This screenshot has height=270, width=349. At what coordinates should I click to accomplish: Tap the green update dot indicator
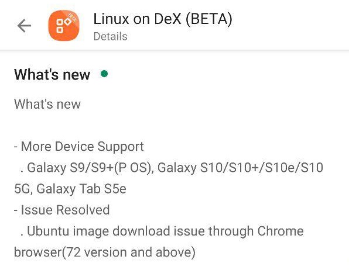pos(104,74)
